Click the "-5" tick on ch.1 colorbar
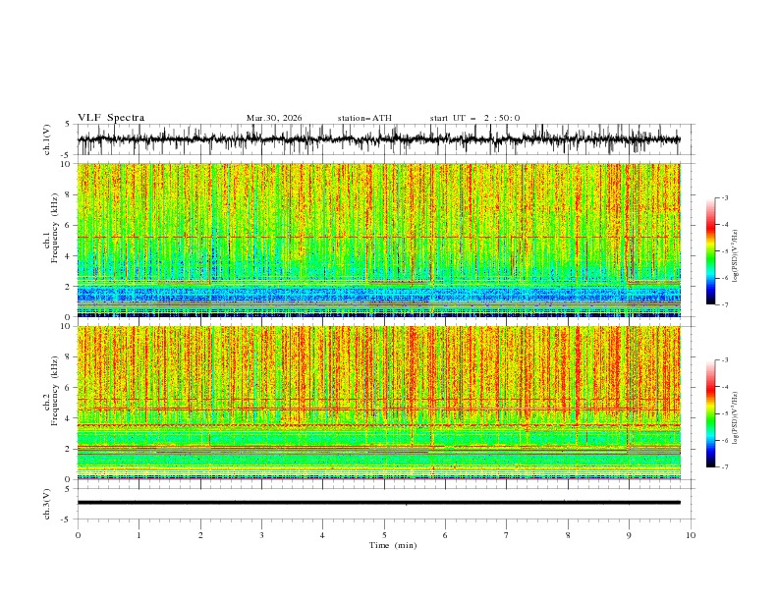Viewport: 778px width, 601px height. (725, 251)
